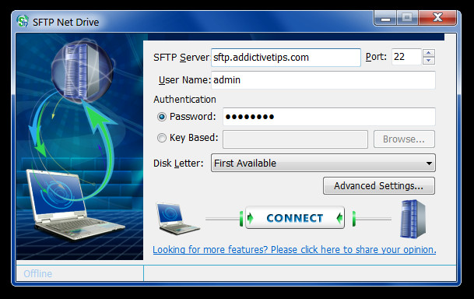474x299 pixels.
Task: Click the share your opinion link
Action: (x=294, y=250)
